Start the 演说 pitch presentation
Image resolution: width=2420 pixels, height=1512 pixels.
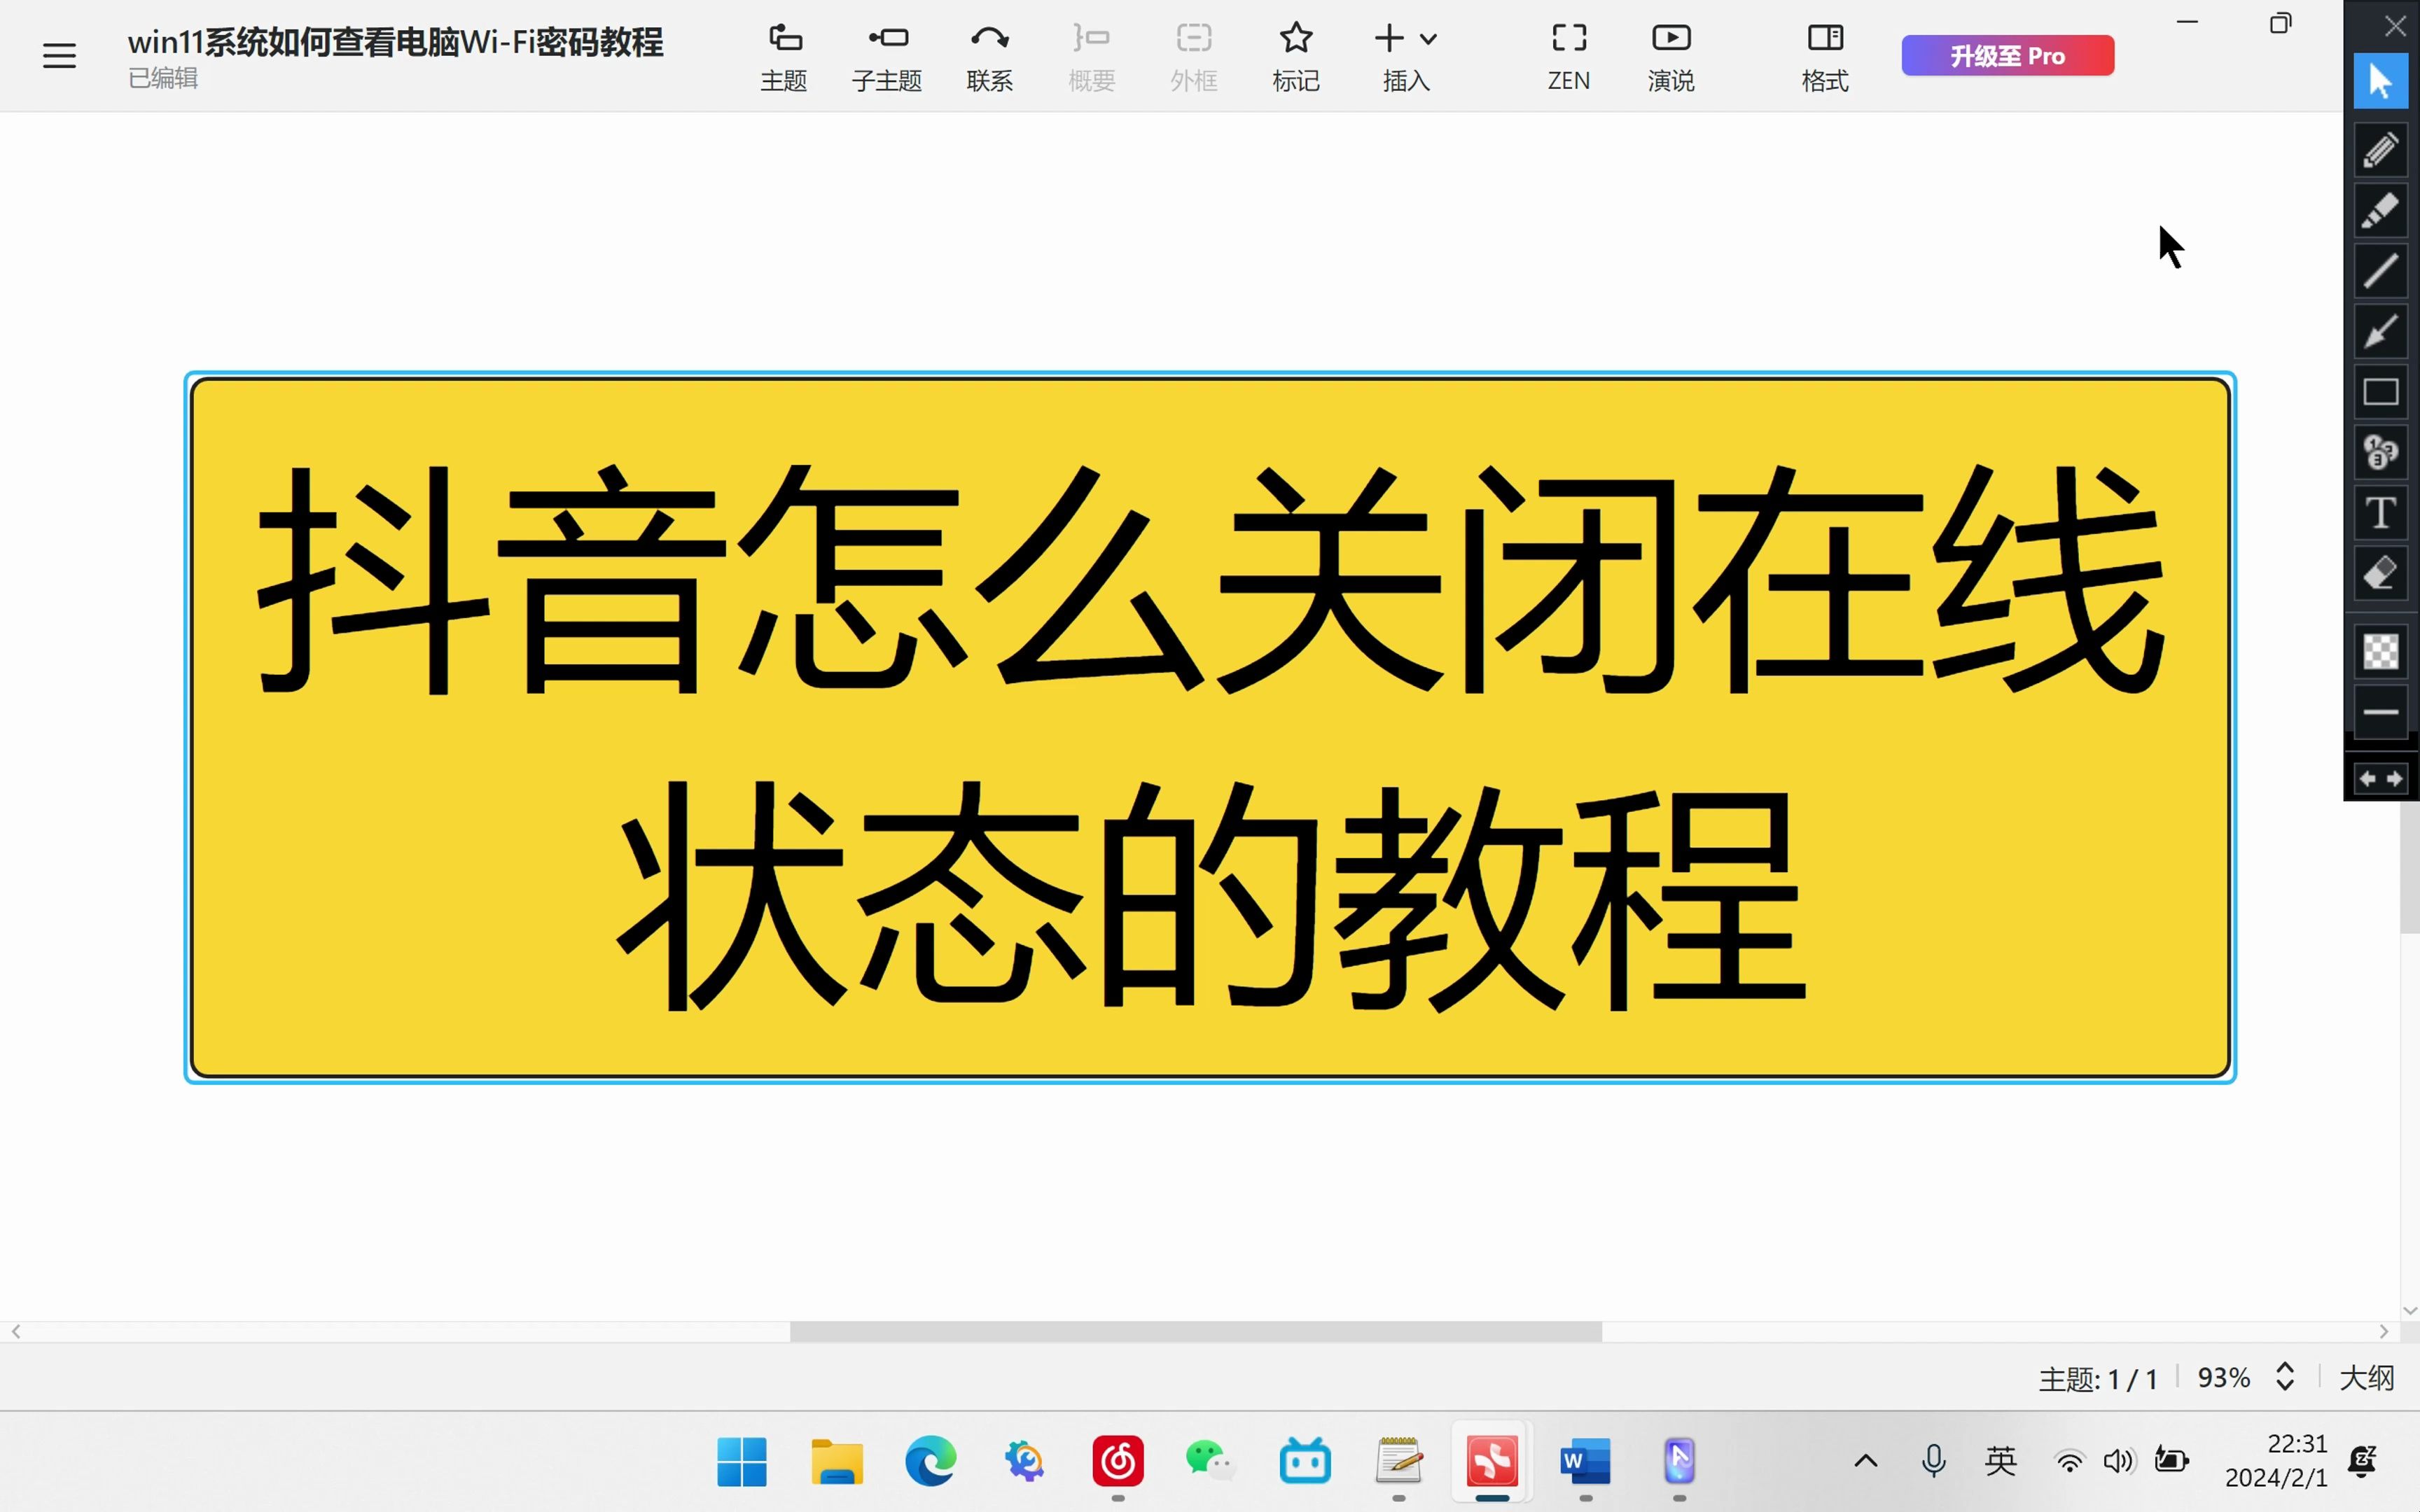click(x=1671, y=58)
